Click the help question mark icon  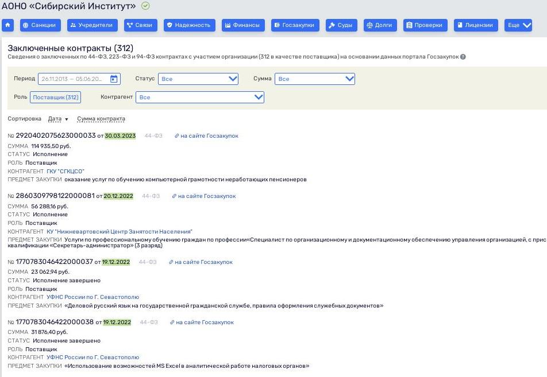[463, 57]
